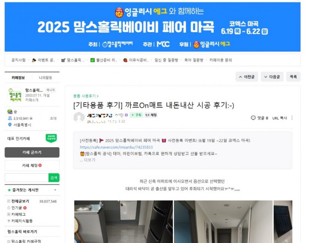Image resolution: width=313 pixels, height=243 pixels.
Task: Click the 카페 글쓰기 button
Action: 32,152
